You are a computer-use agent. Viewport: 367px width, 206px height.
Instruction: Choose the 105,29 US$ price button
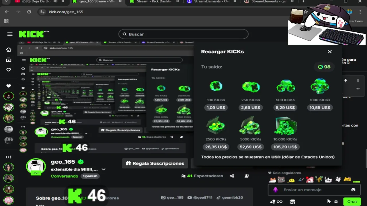285,147
